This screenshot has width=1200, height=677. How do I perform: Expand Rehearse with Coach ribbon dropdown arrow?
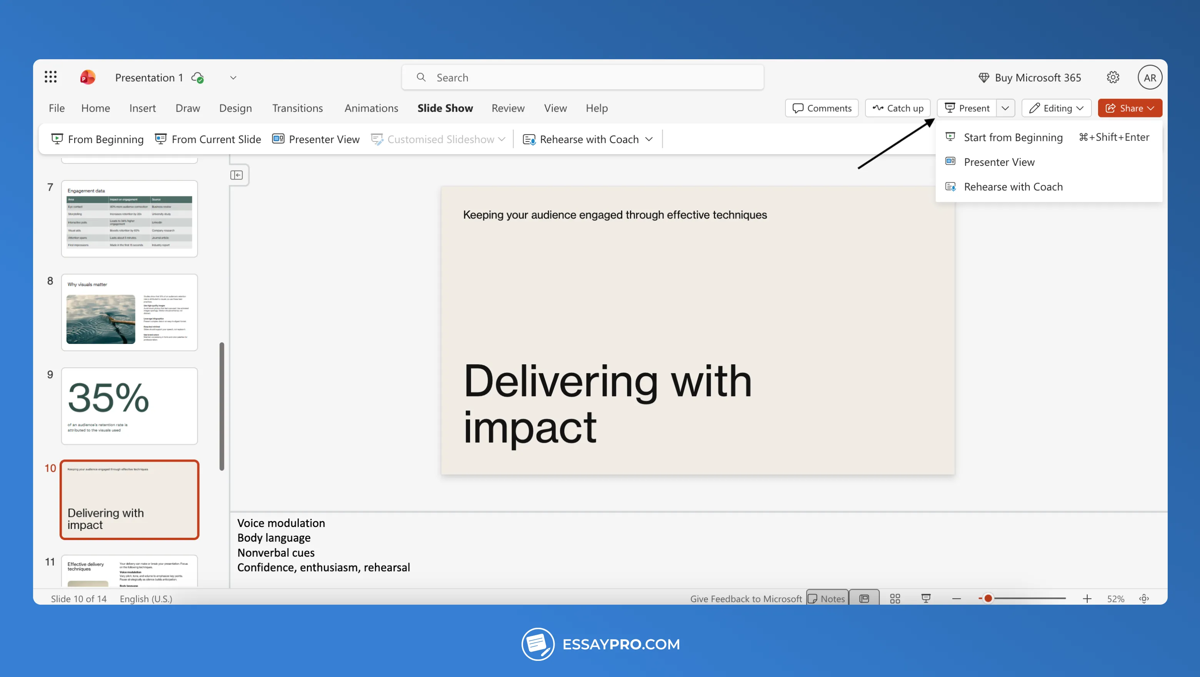[x=649, y=139]
